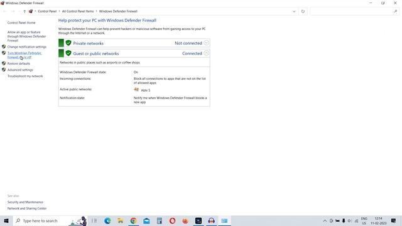Open the headphones app in taskbar
The width and height of the screenshot is (402, 226).
pyautogui.click(x=212, y=220)
